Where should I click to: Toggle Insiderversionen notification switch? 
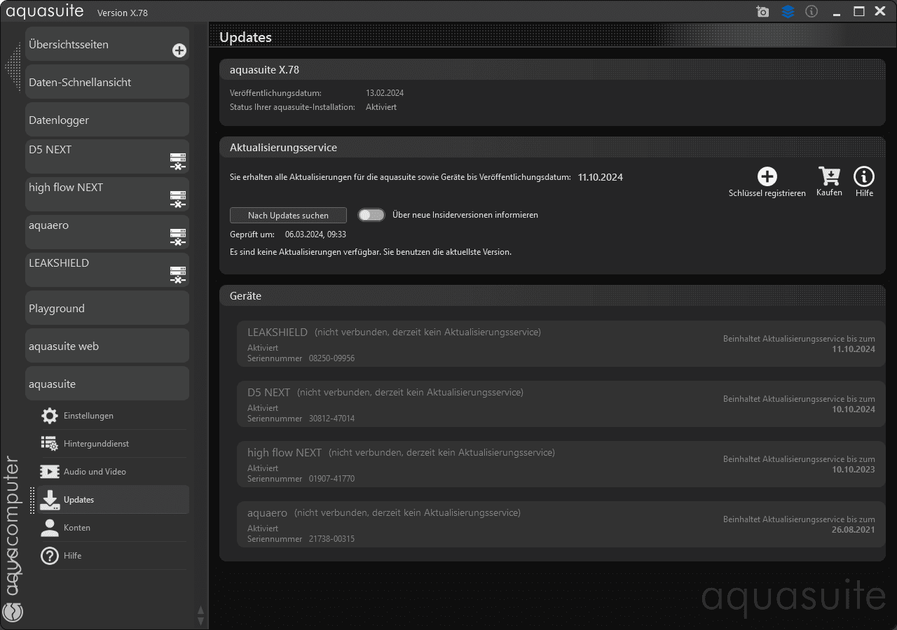click(371, 215)
